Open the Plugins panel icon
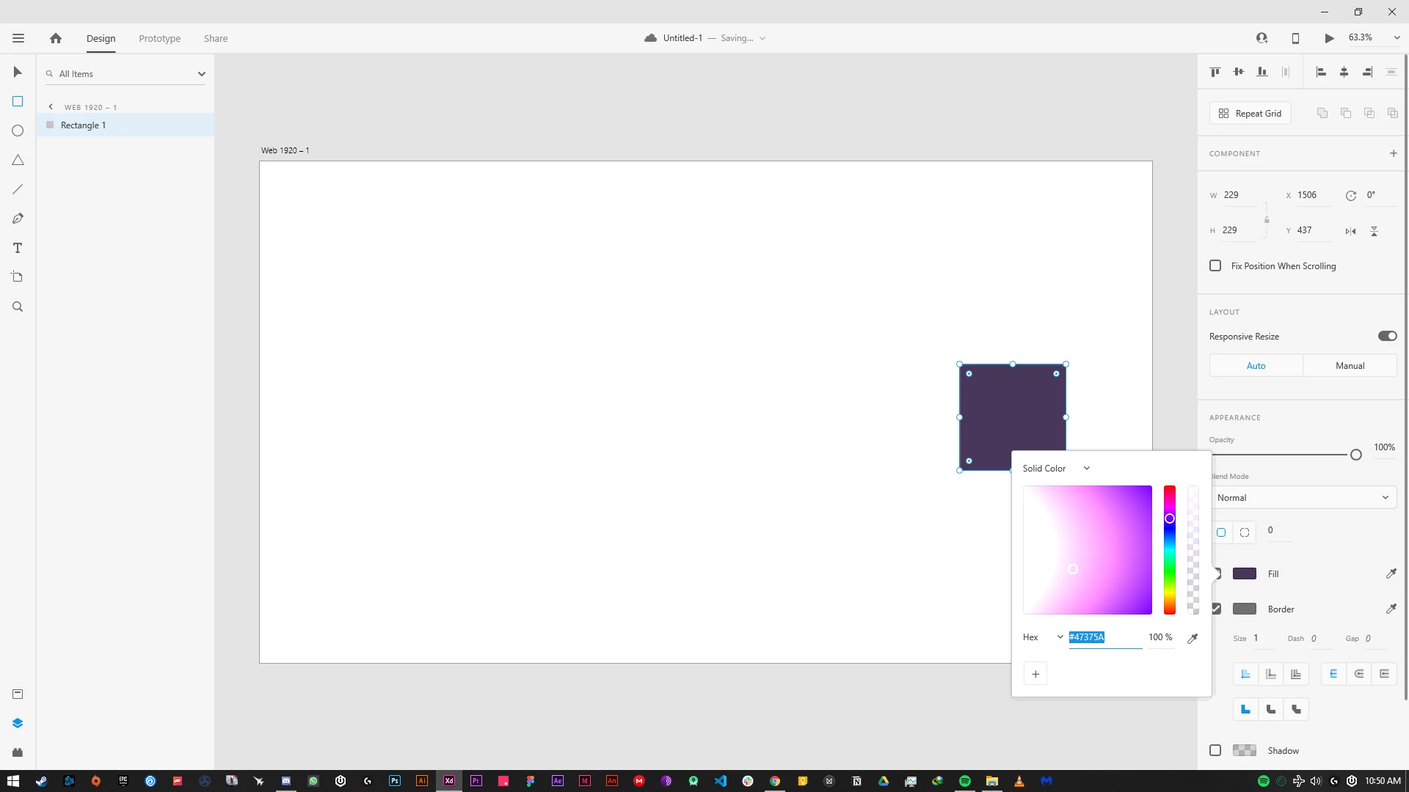 [18, 752]
